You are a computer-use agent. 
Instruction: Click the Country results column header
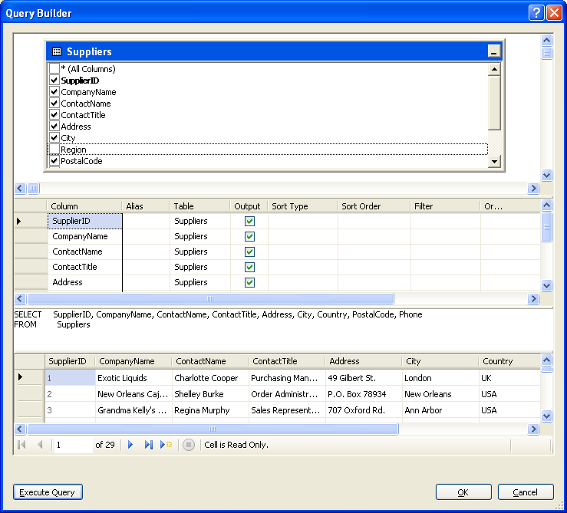509,361
